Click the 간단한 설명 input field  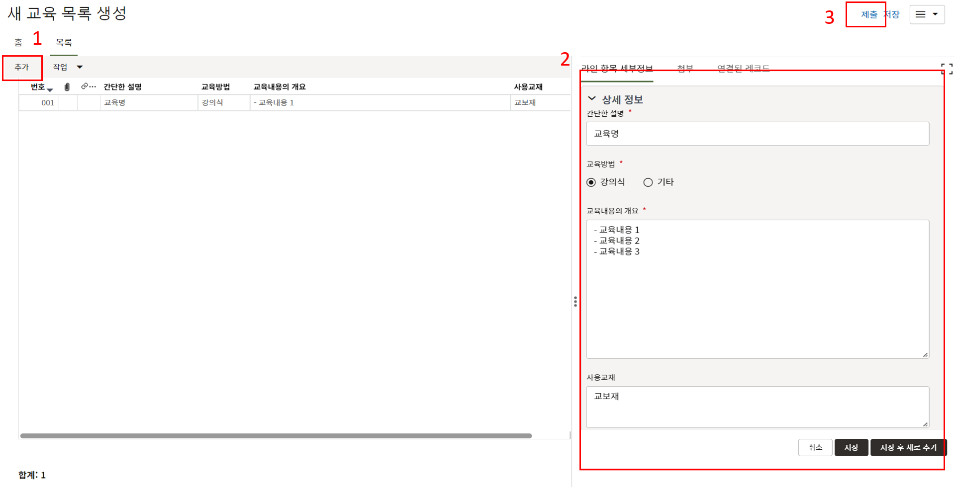[757, 134]
